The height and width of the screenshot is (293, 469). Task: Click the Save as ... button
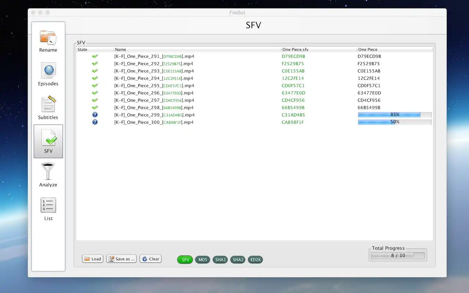[x=122, y=259]
